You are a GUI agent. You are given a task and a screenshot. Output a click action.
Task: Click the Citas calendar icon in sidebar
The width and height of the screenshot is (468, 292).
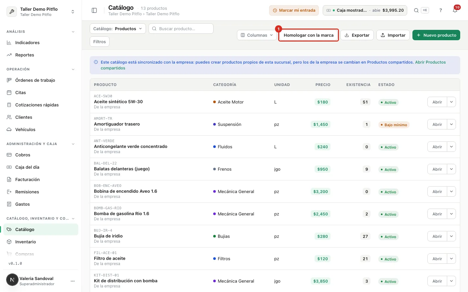tap(9, 92)
